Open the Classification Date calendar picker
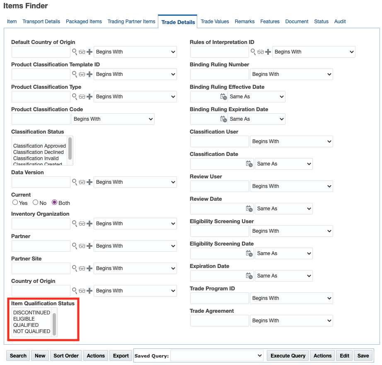382x365 pixels. 249,164
